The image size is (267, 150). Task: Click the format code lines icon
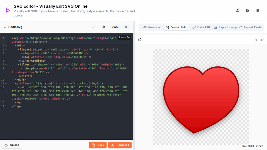point(93,27)
